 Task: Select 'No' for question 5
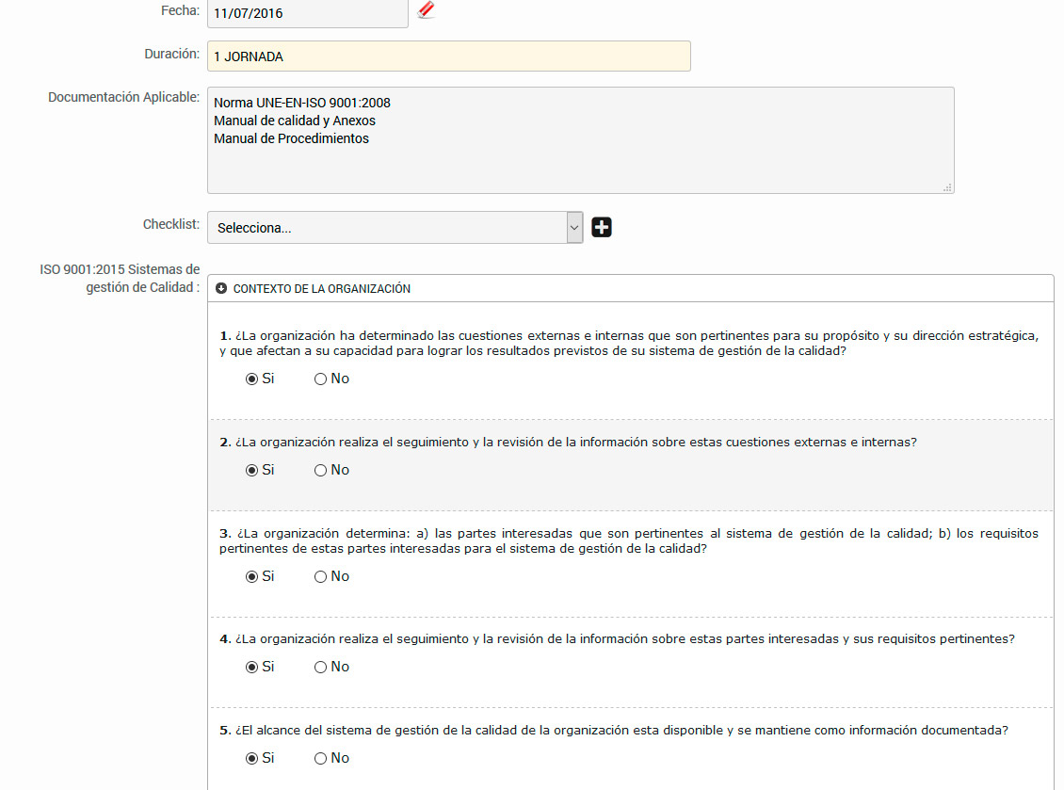(320, 759)
